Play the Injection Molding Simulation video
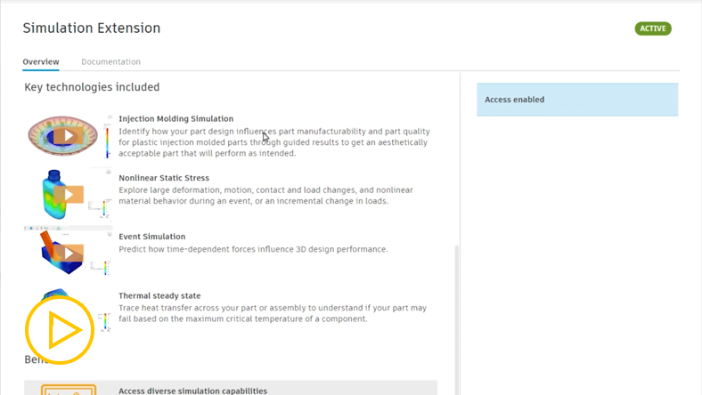The image size is (702, 395). pyautogui.click(x=69, y=136)
